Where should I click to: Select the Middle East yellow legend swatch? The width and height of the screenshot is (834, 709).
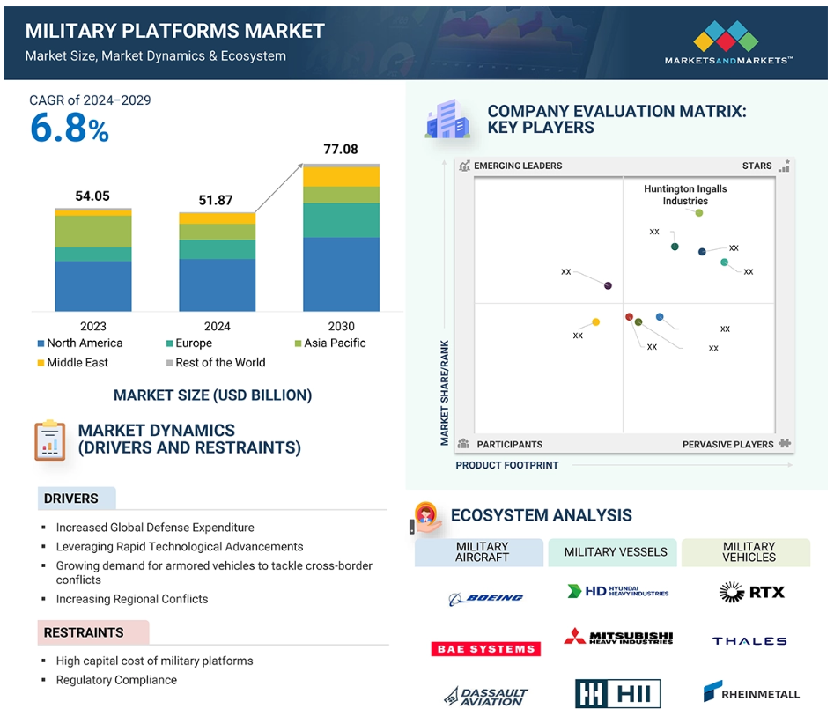point(41,363)
